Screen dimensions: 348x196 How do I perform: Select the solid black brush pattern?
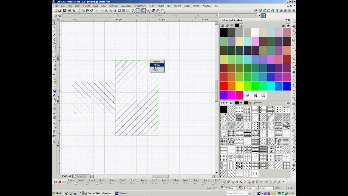point(224,109)
